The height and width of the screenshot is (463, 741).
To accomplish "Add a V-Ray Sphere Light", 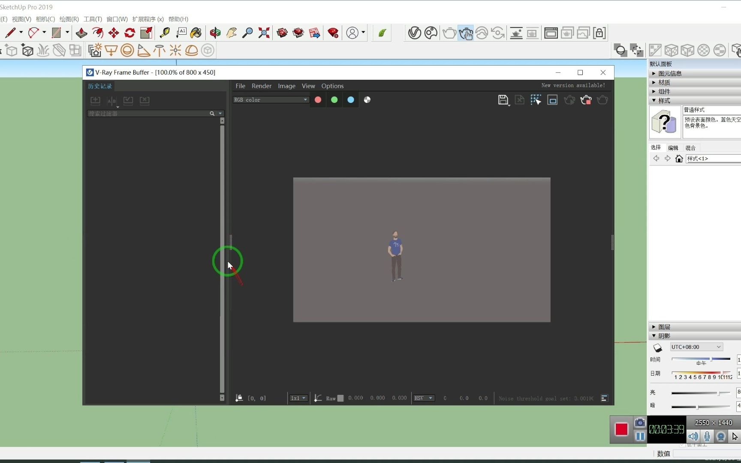I will point(127,50).
